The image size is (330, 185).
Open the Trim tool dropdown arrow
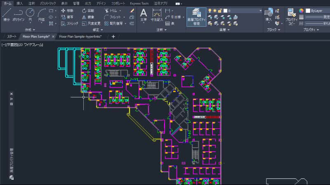120,11
